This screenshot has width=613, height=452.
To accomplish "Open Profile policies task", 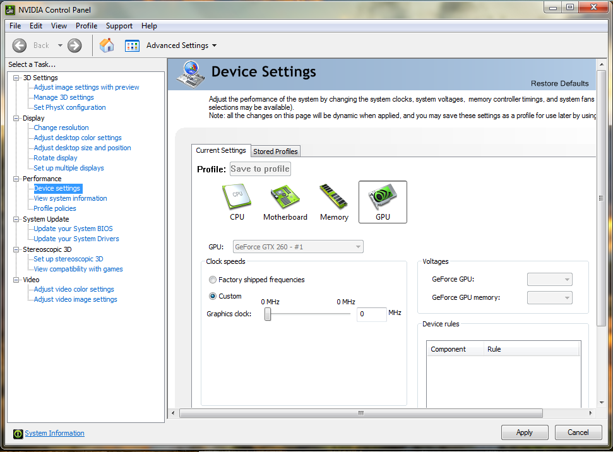I will click(x=55, y=208).
